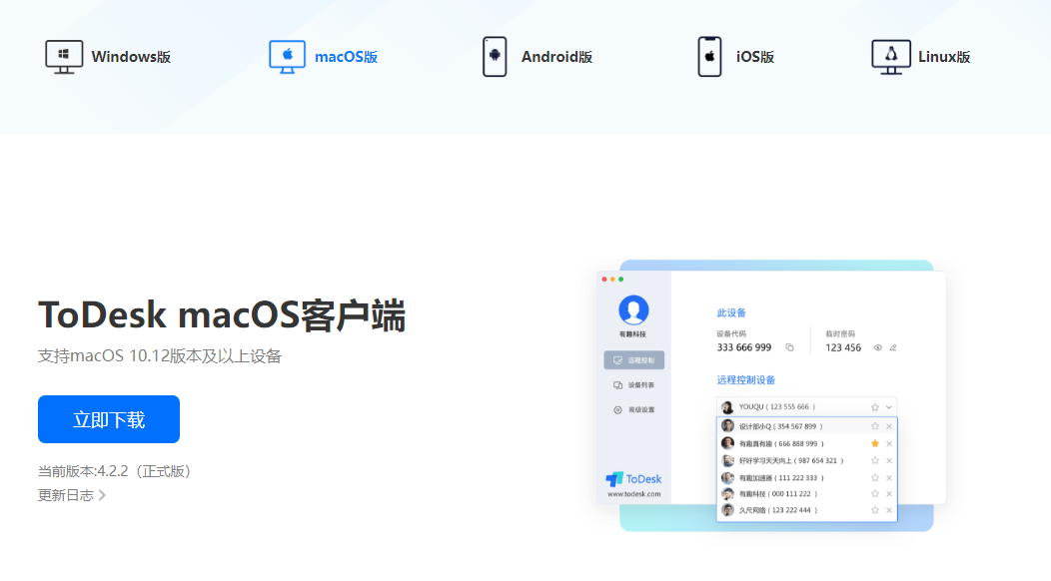This screenshot has width=1051, height=581.
Task: Open the Android版 download tab
Action: click(x=537, y=57)
